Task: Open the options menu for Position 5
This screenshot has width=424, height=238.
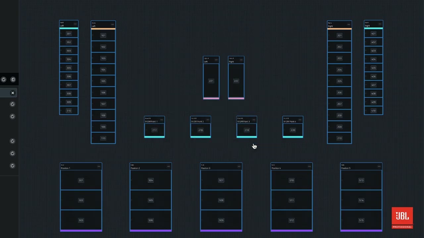Action: click(x=379, y=166)
